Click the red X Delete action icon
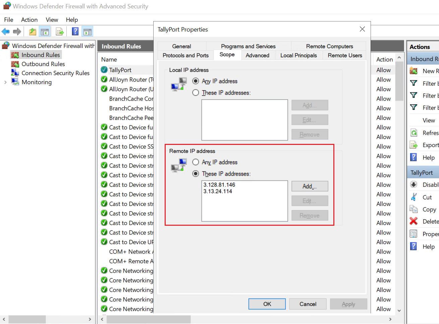Screen dimensions: 439x324 tap(414, 221)
